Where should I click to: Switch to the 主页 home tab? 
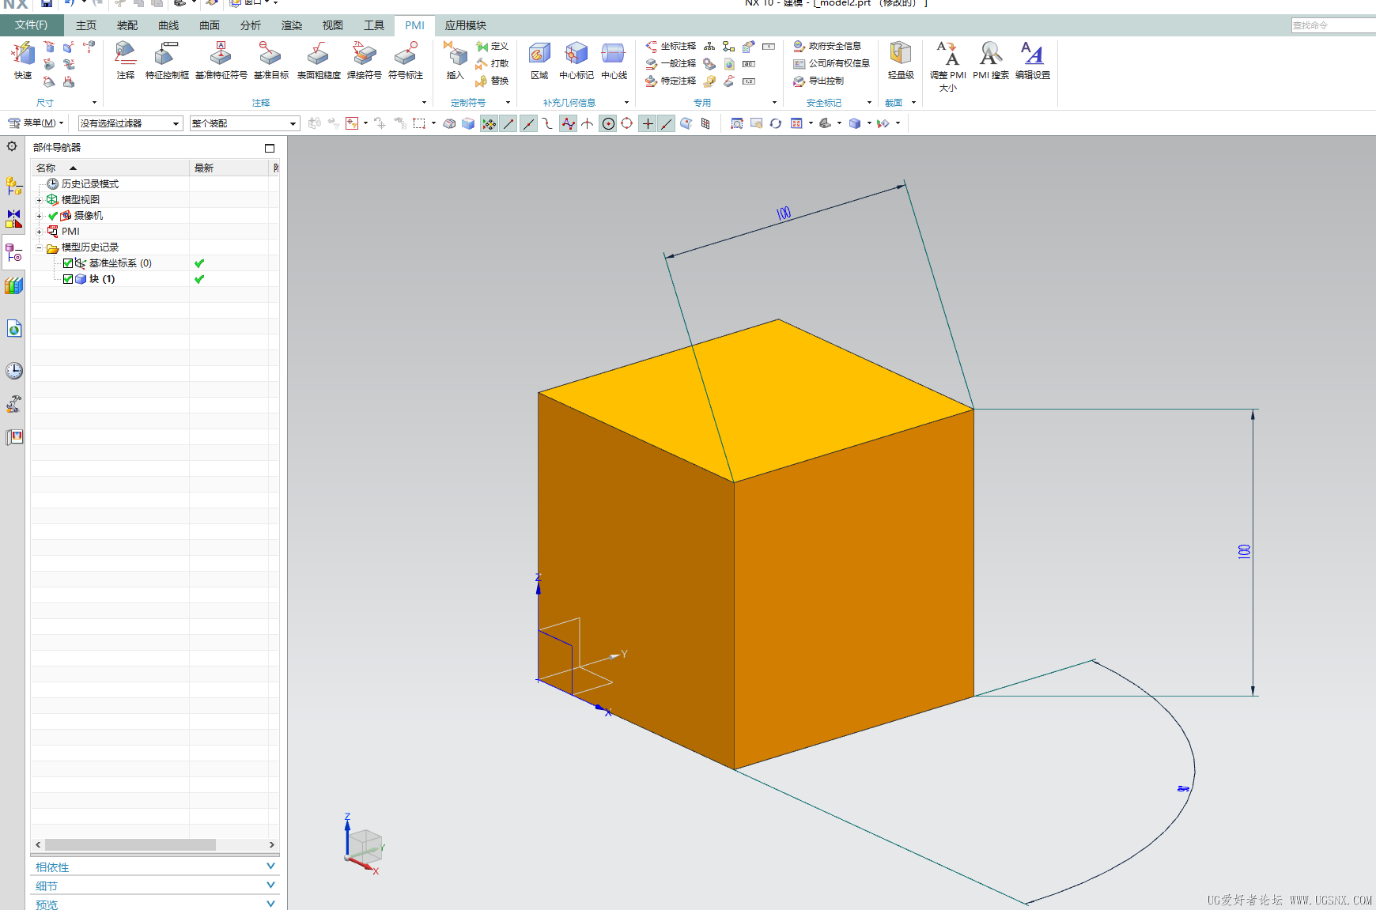[x=86, y=25]
